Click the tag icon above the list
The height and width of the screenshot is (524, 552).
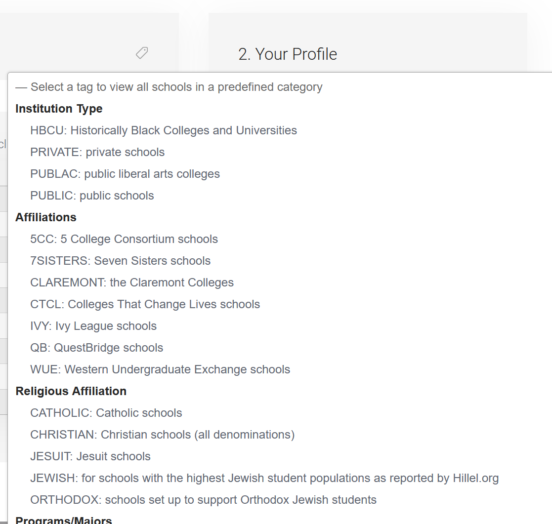point(142,53)
